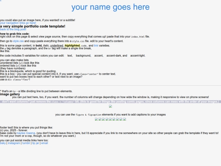Open the 'your name goes here' title link
Screen dimensions: 221x166
[x=110, y=7]
